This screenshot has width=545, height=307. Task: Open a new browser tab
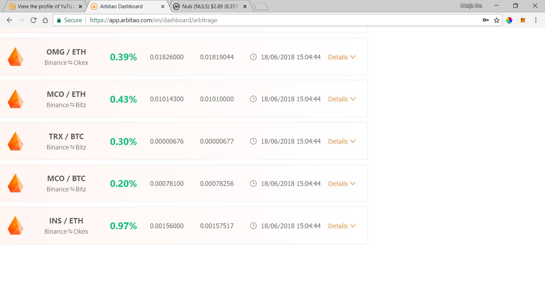click(x=261, y=6)
